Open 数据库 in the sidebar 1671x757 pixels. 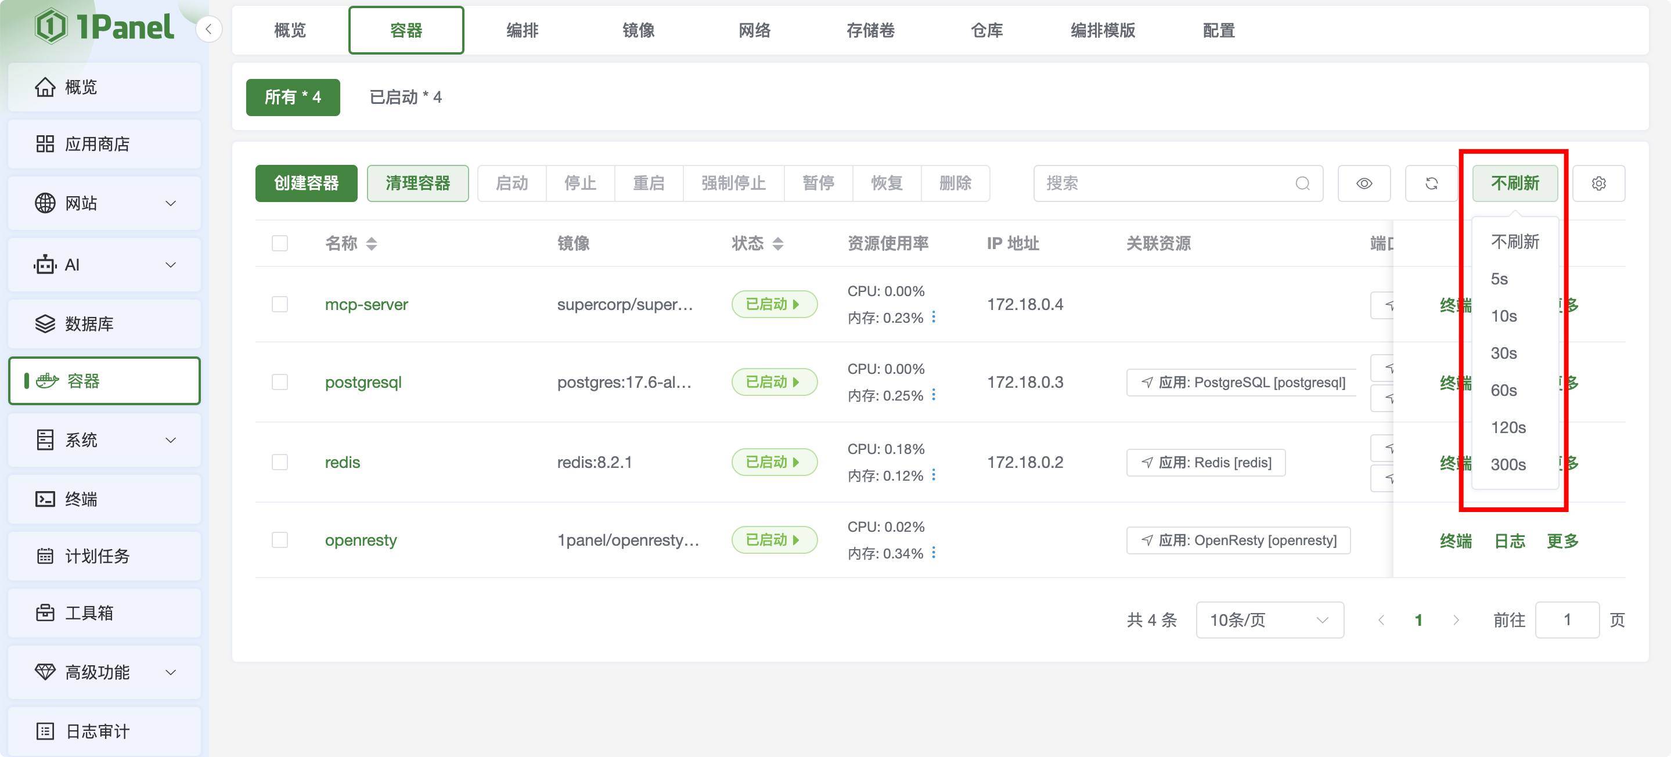[105, 324]
